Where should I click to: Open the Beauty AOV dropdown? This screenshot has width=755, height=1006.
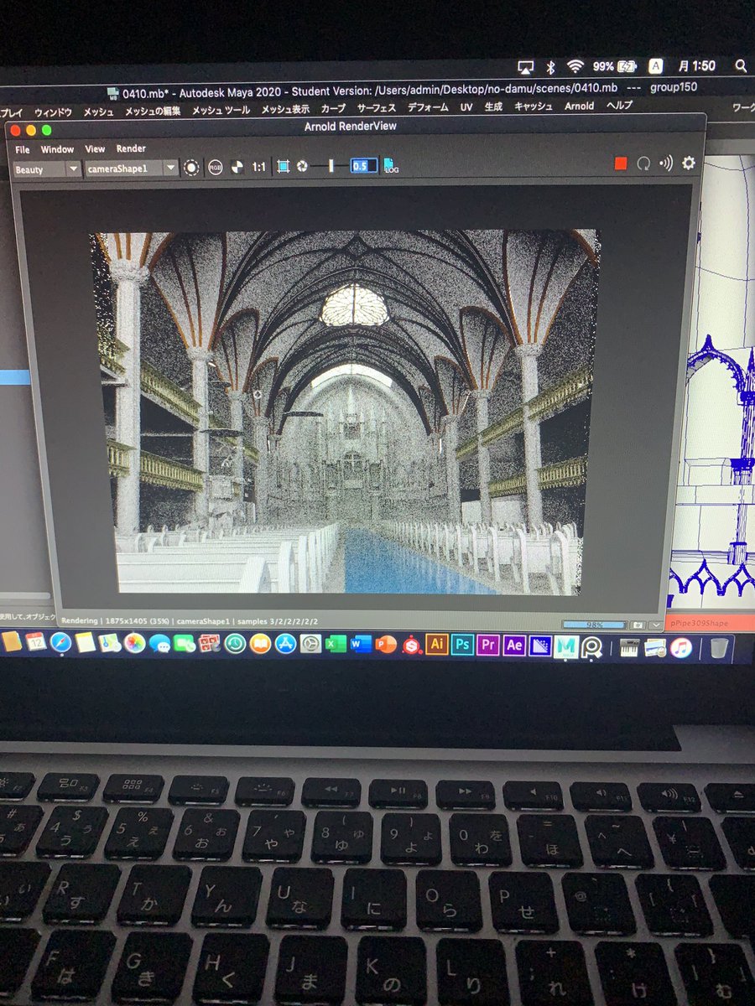point(47,169)
